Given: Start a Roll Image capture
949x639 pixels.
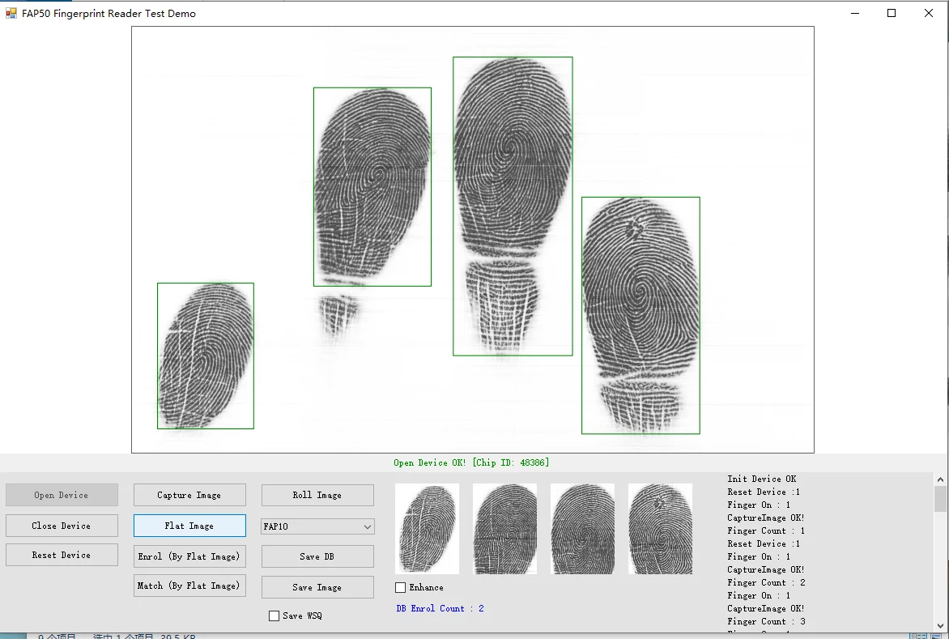Looking at the screenshot, I should click(317, 495).
